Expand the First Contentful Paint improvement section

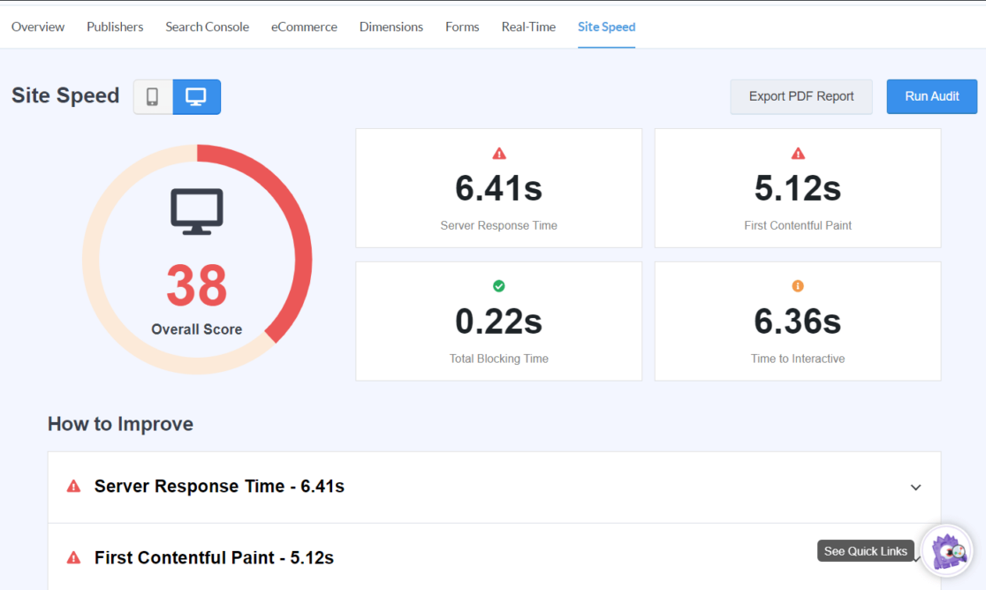point(916,557)
